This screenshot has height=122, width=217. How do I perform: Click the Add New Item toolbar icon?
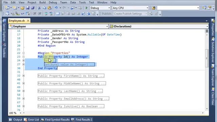click(x=15, y=8)
